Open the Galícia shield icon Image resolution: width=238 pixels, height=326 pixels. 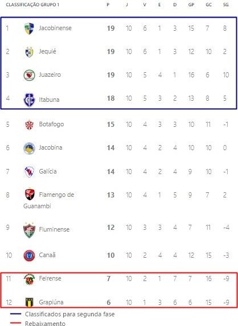pyautogui.click(x=29, y=172)
